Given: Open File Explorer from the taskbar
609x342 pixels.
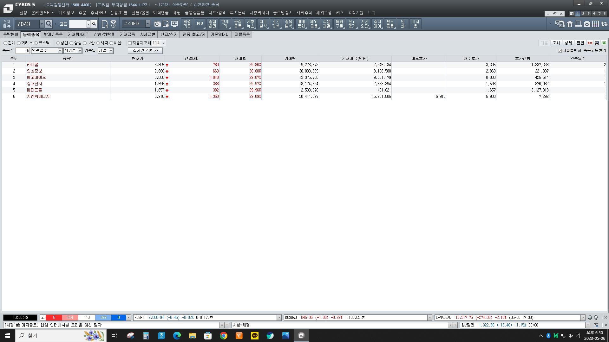Looking at the screenshot, I should tap(193, 336).
